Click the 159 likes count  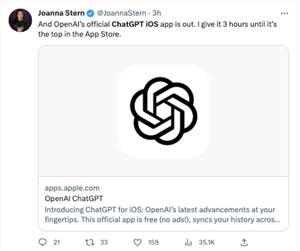(x=152, y=242)
